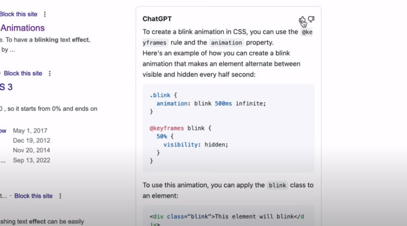
Task: Open the options menu beside the topmost Block this site
Action: [x=45, y=14]
